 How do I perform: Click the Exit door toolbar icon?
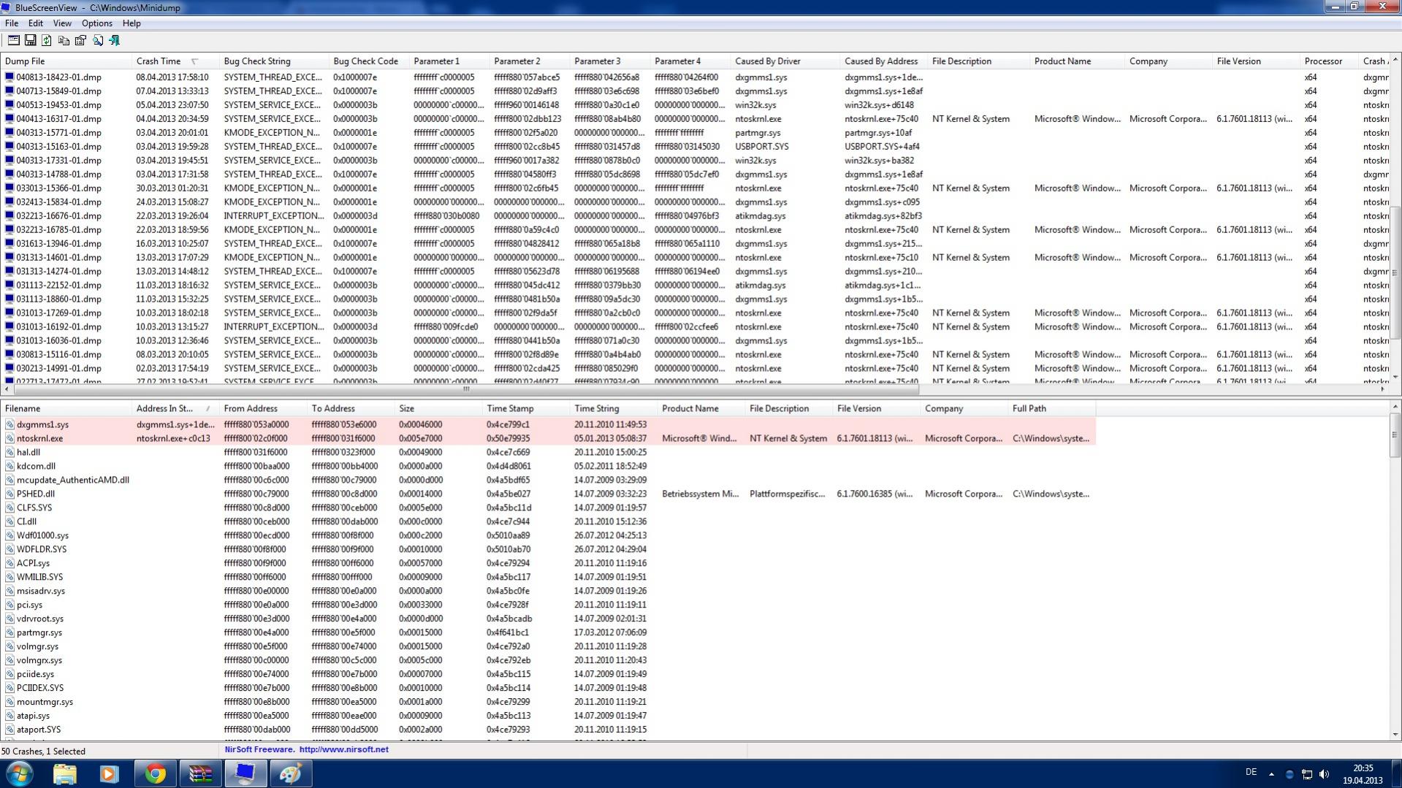coord(114,40)
